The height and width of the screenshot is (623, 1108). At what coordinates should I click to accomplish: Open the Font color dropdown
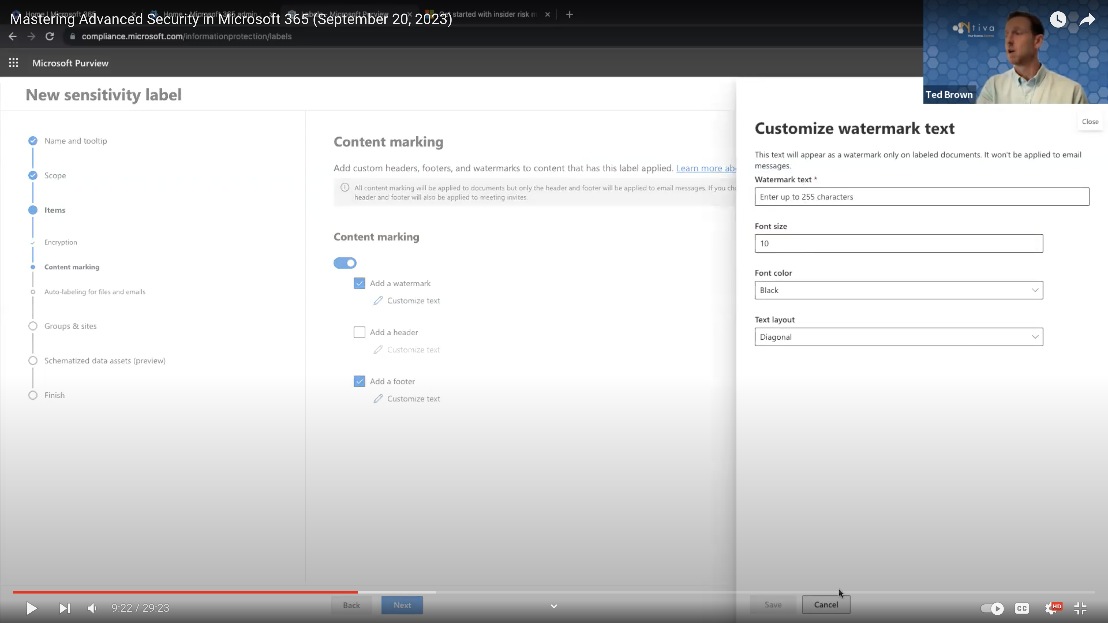point(899,290)
